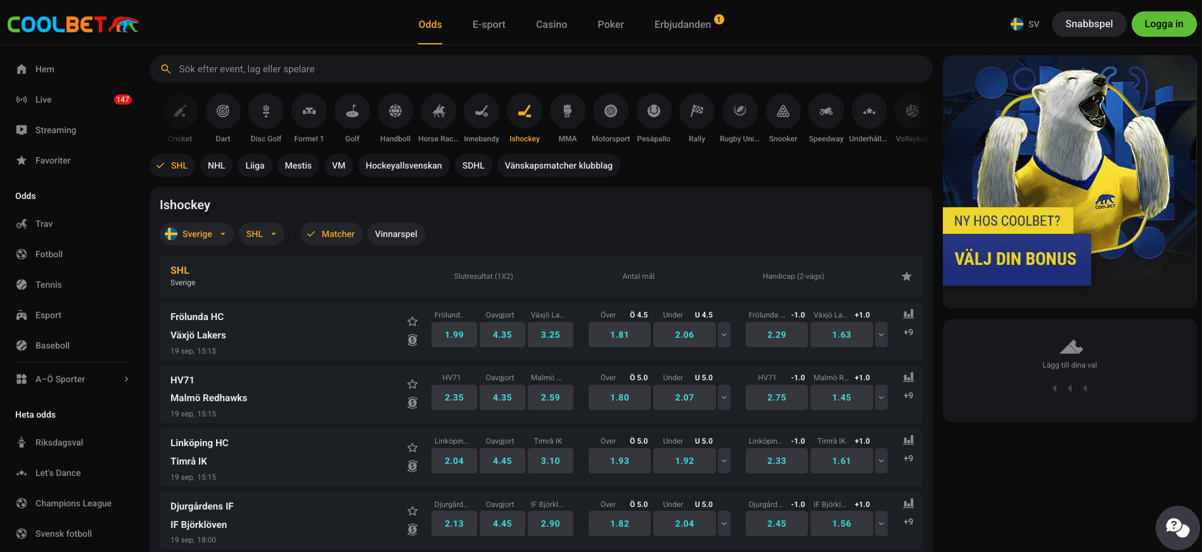This screenshot has width=1202, height=552.
Task: Open the Välj din bonus promo banner
Action: point(1069,182)
